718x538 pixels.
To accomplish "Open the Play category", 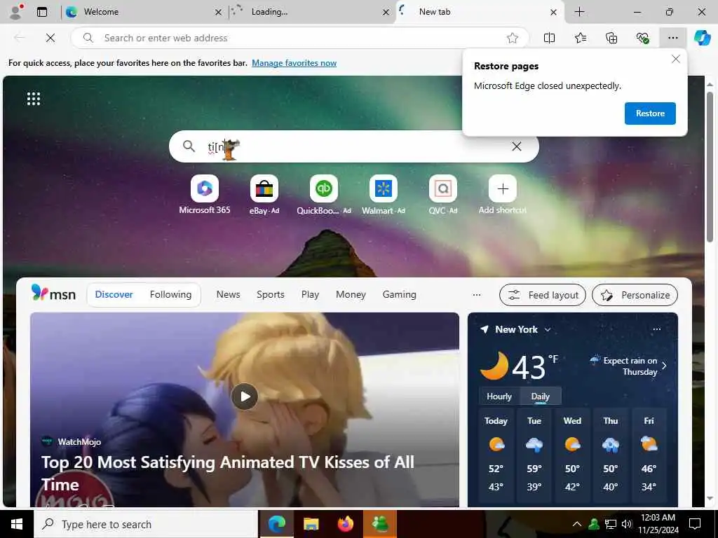I will (x=310, y=295).
